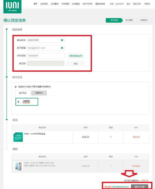This screenshot has width=155, height=189.
Task: Click the 支付尾款 step indicator
Action: point(129,20)
